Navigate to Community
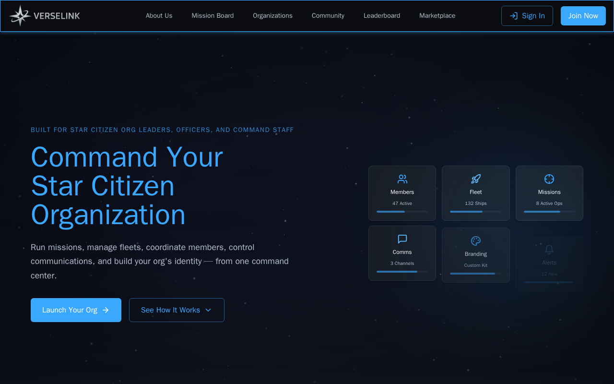Viewport: 614px width, 384px height. pyautogui.click(x=328, y=16)
